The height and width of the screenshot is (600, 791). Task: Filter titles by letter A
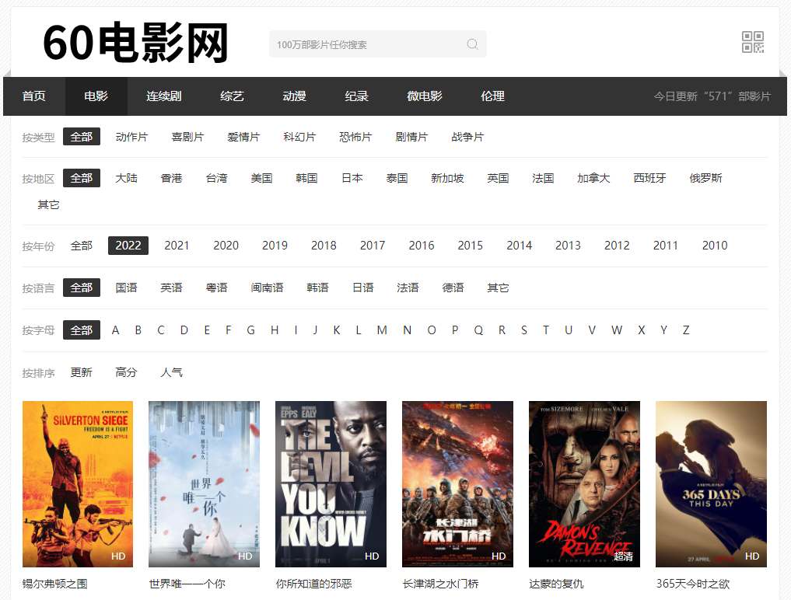pos(116,330)
